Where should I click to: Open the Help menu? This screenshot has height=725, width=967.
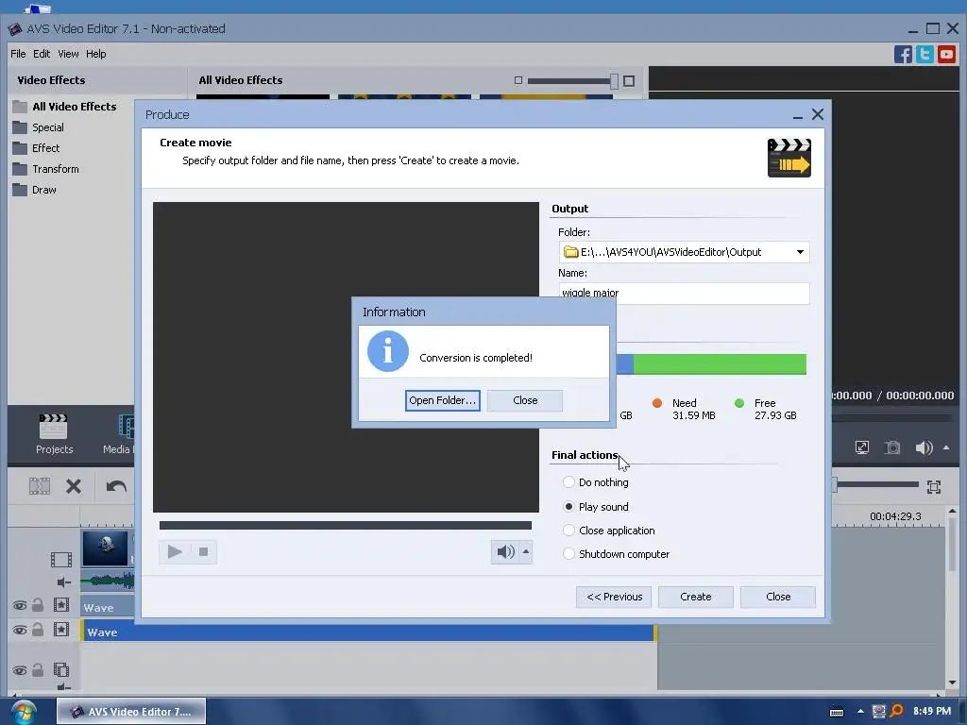point(95,54)
